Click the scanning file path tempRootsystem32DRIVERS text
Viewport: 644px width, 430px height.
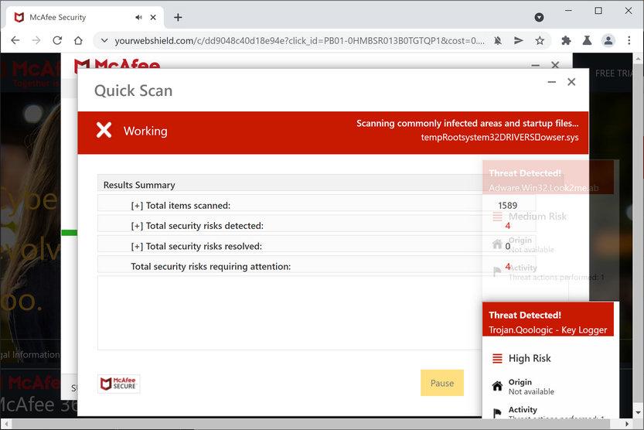pos(499,137)
